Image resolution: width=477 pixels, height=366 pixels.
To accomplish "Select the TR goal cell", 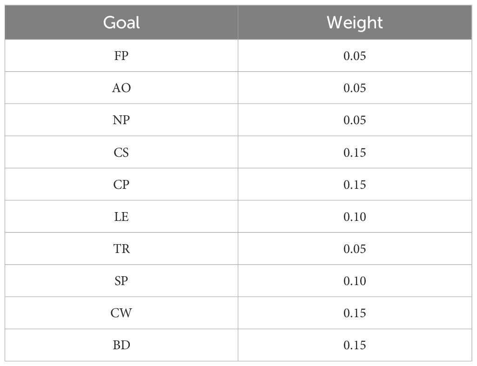I will (121, 249).
